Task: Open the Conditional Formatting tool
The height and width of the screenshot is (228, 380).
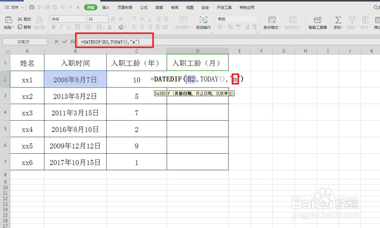Action: pyautogui.click(x=272, y=20)
